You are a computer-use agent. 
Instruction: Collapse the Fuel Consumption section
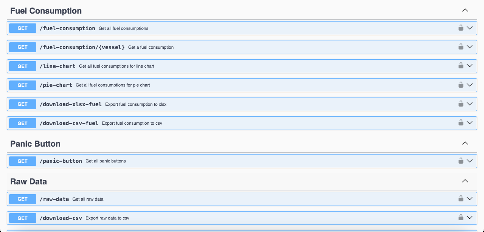coord(465,11)
